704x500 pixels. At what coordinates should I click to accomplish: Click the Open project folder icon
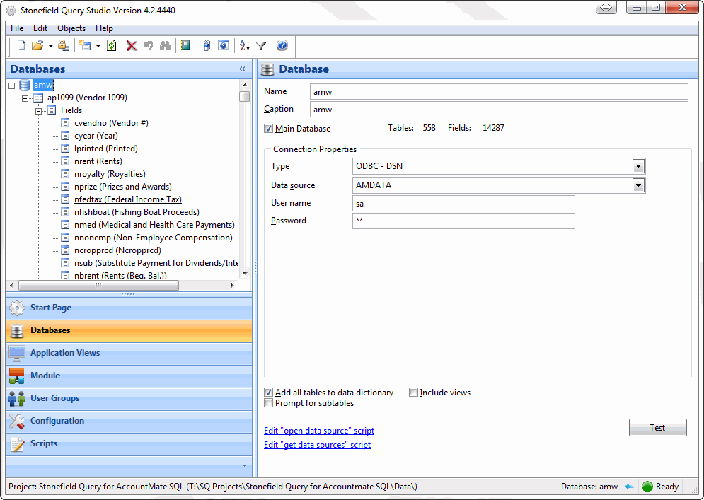38,45
